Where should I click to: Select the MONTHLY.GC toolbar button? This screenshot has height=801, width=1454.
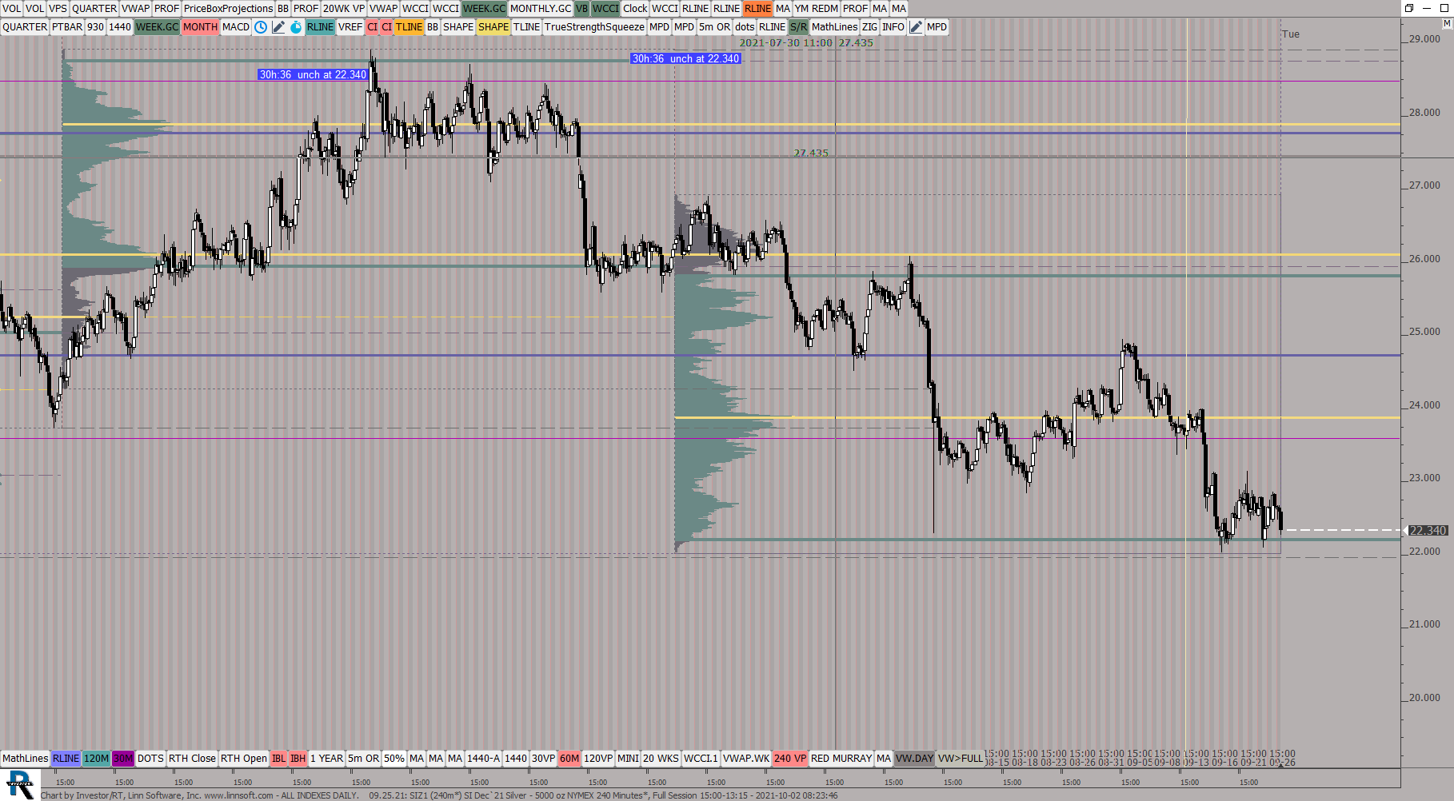(x=541, y=9)
